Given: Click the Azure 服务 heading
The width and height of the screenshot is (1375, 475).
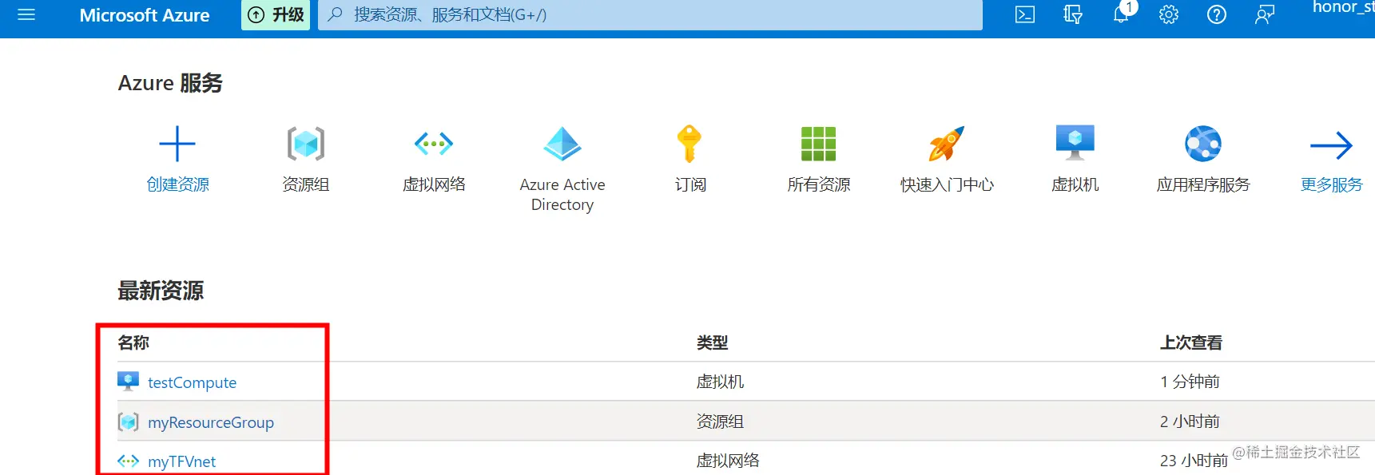Looking at the screenshot, I should pos(170,83).
